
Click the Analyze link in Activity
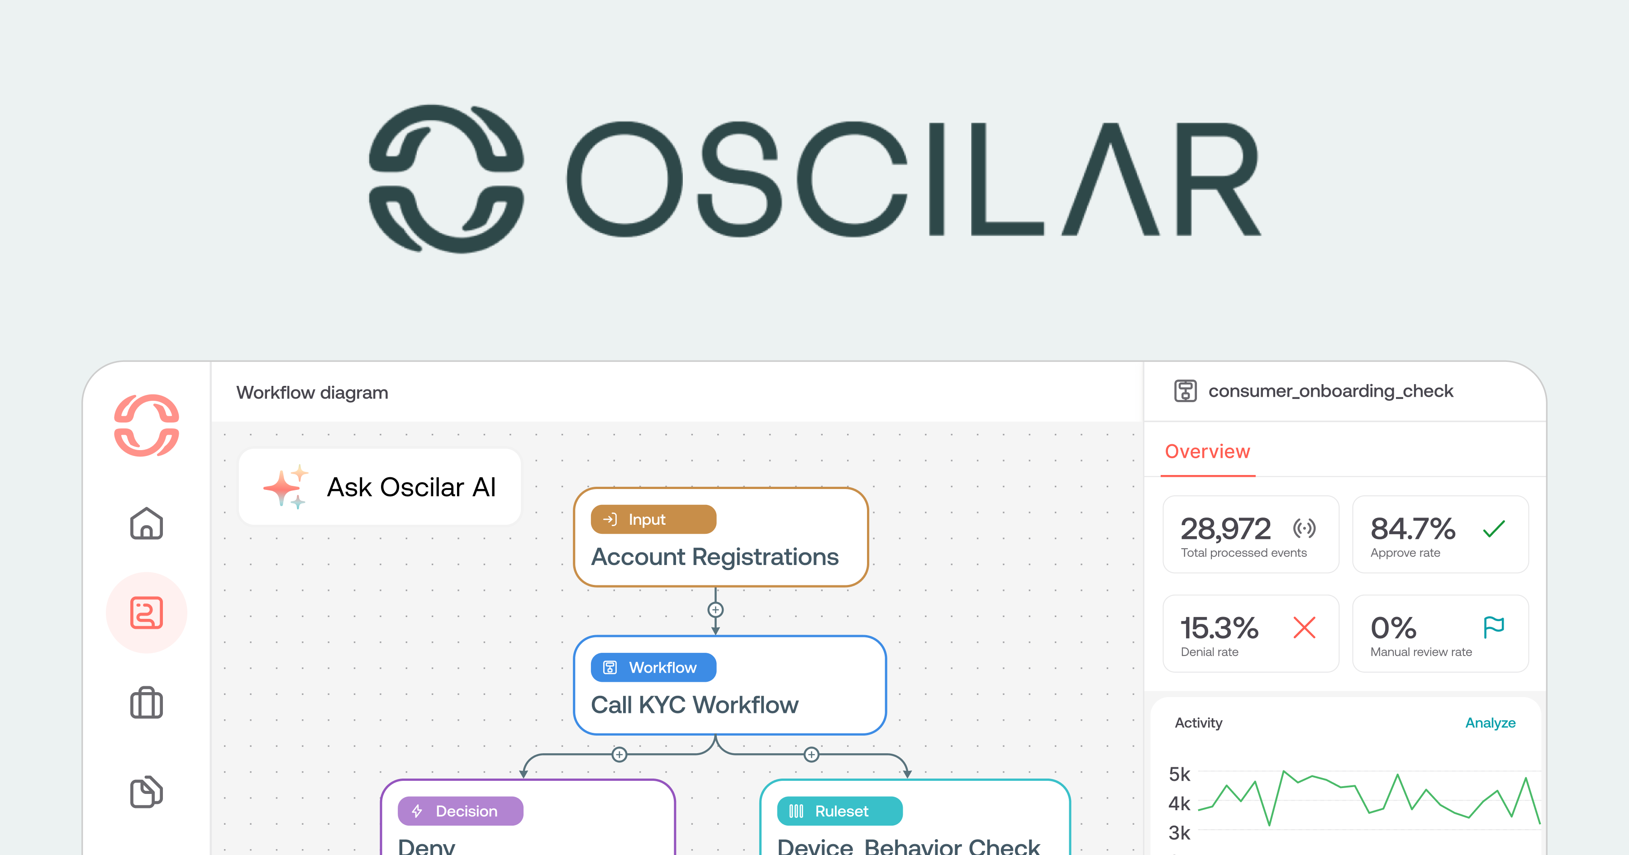pos(1490,723)
